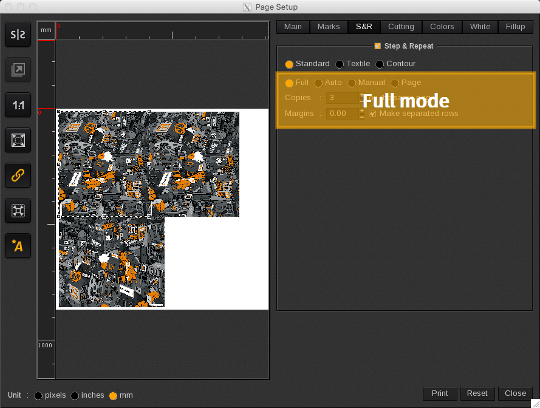Disable the Step & Repeat checkbox
Viewport: 540px width, 408px height.
[378, 46]
